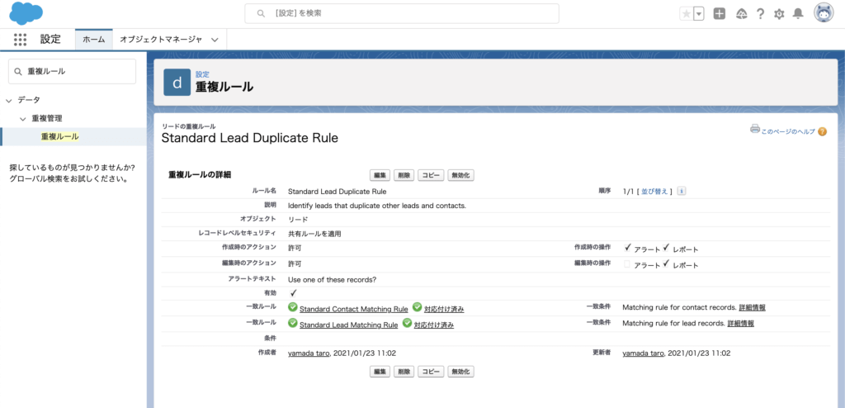Collapse the 重複管理 tree node
Viewport: 845px width, 408px height.
pyautogui.click(x=23, y=118)
